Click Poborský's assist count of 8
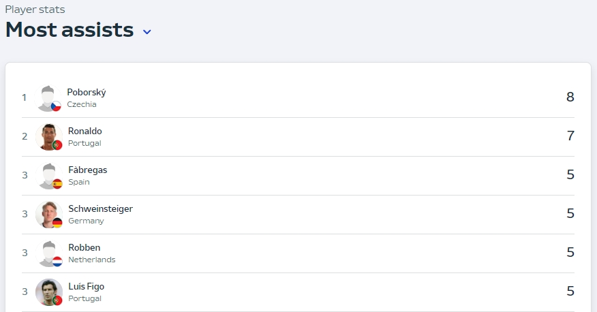597x312 pixels. (x=570, y=97)
